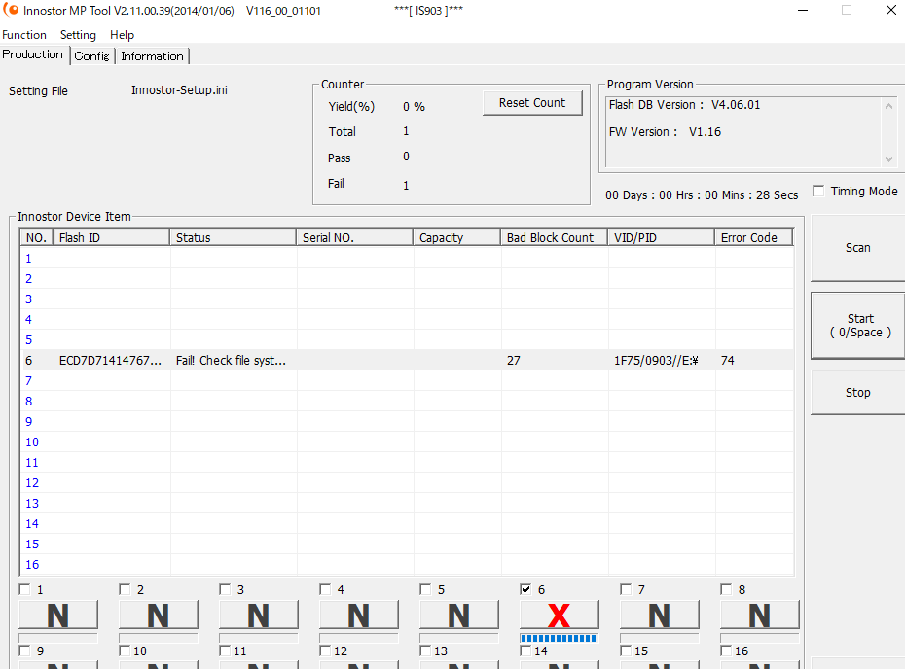Image resolution: width=905 pixels, height=669 pixels.
Task: Click the Bad Block Count column header
Action: tap(554, 237)
